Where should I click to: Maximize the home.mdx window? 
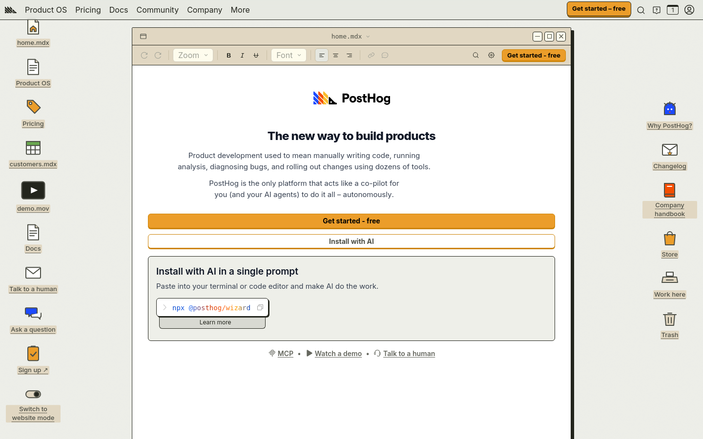pyautogui.click(x=549, y=37)
